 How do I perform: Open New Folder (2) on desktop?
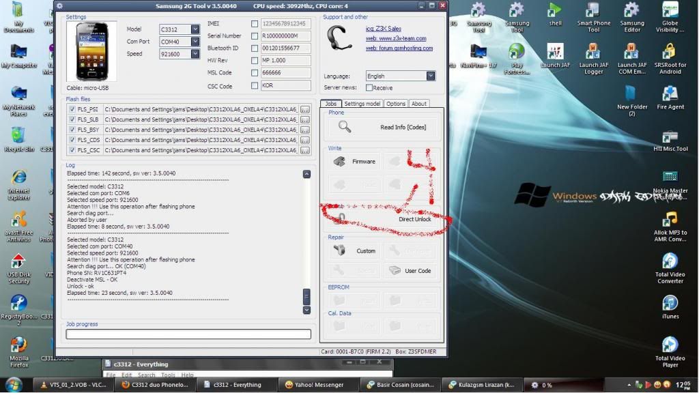[631, 100]
